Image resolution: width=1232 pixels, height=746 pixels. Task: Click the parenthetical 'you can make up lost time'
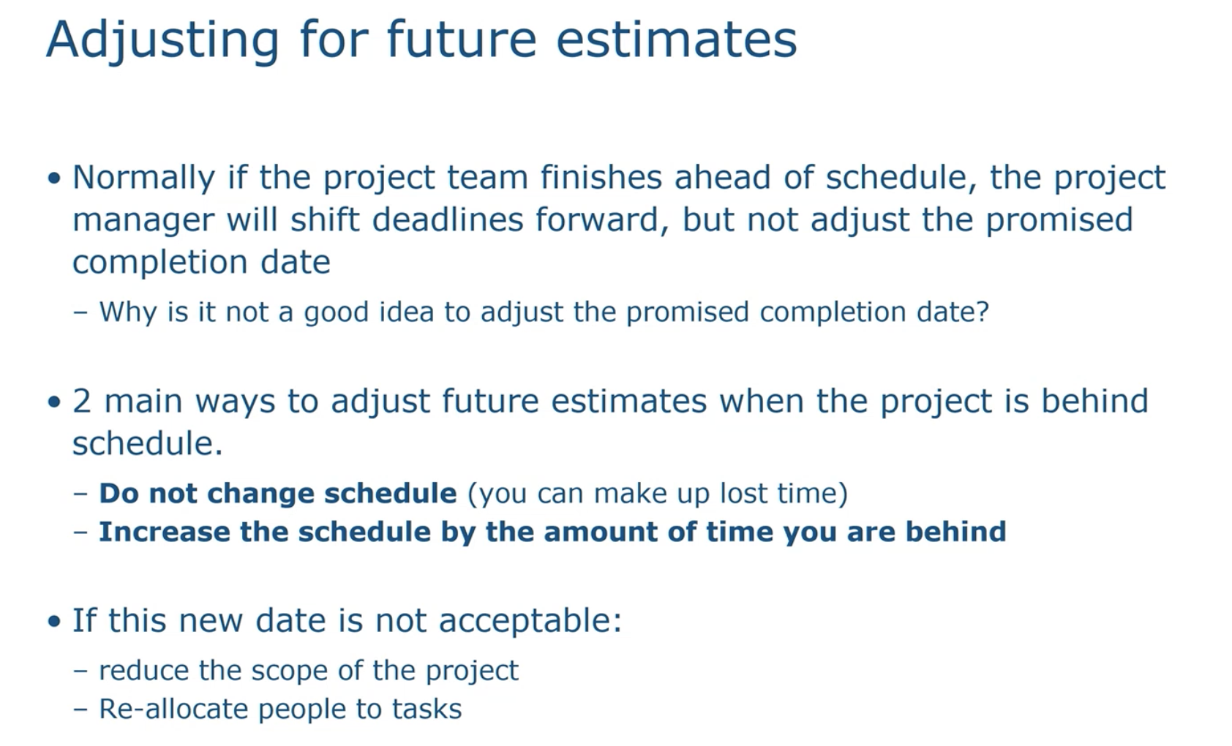658,494
